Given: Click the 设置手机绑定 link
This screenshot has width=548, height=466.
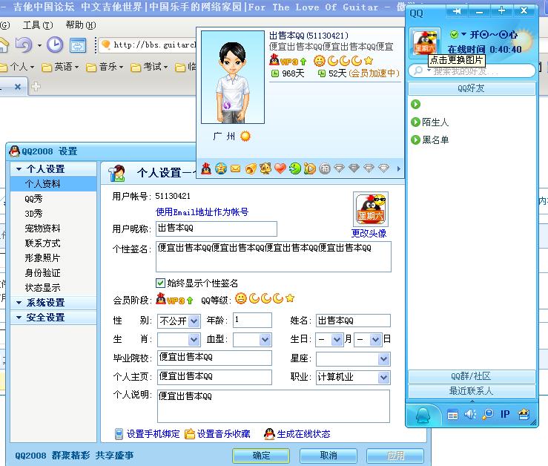Looking at the screenshot, I should (x=153, y=434).
